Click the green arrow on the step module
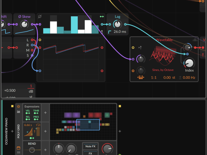The image size is (207, 155). (x=102, y=17)
